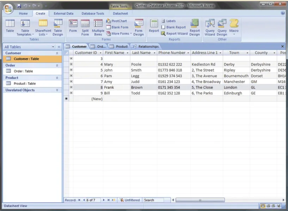Viewport: 288px width, 211px height.
Task: Toggle the Unfiltered filter indicator
Action: [x=130, y=200]
